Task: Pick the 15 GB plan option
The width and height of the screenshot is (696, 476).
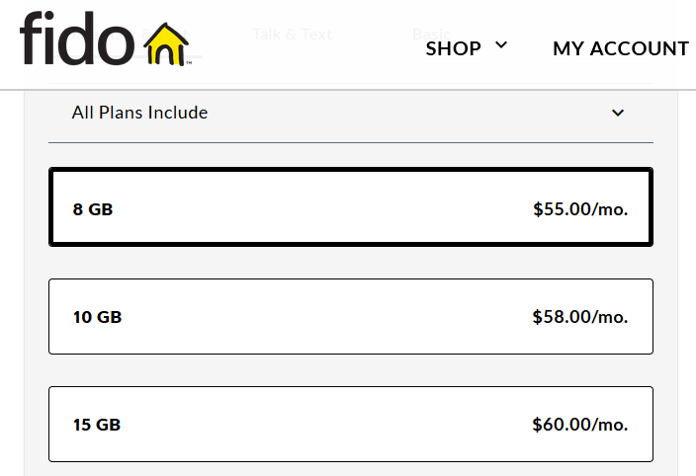Action: click(x=97, y=425)
